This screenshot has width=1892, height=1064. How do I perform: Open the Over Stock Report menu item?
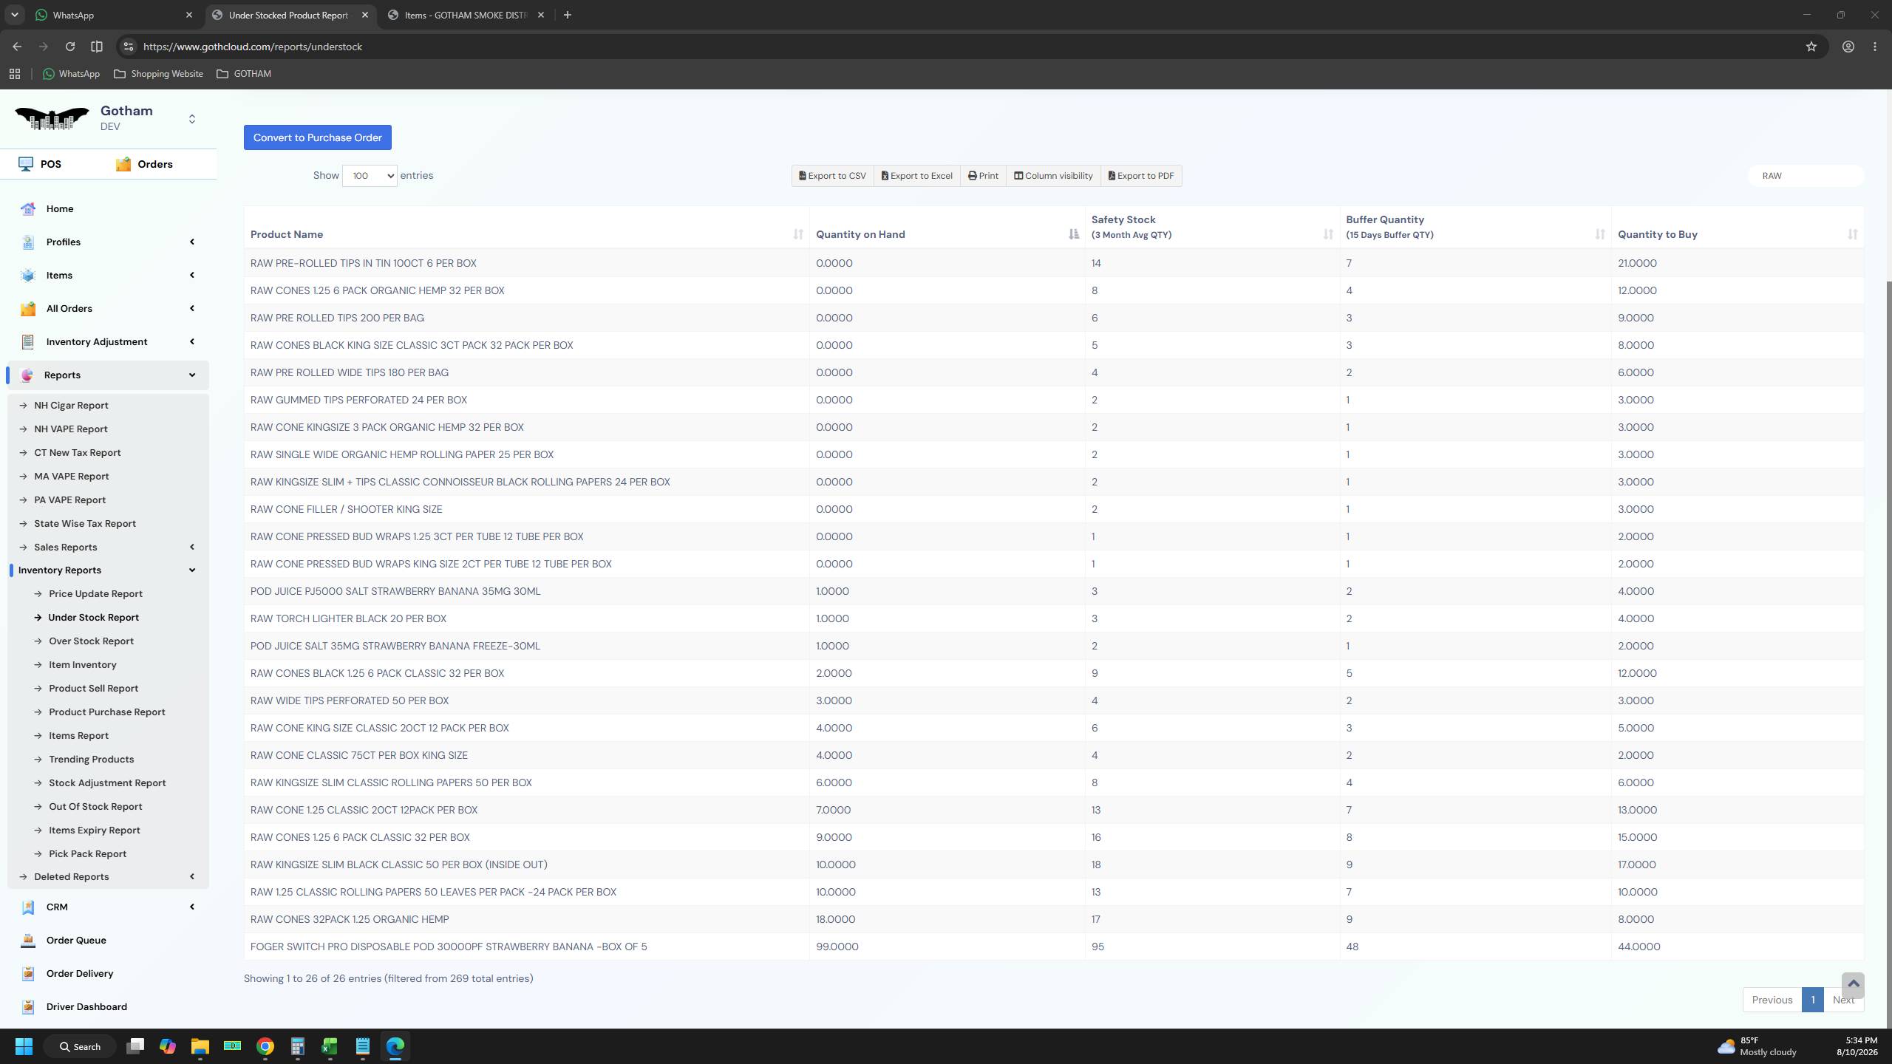[x=91, y=641]
